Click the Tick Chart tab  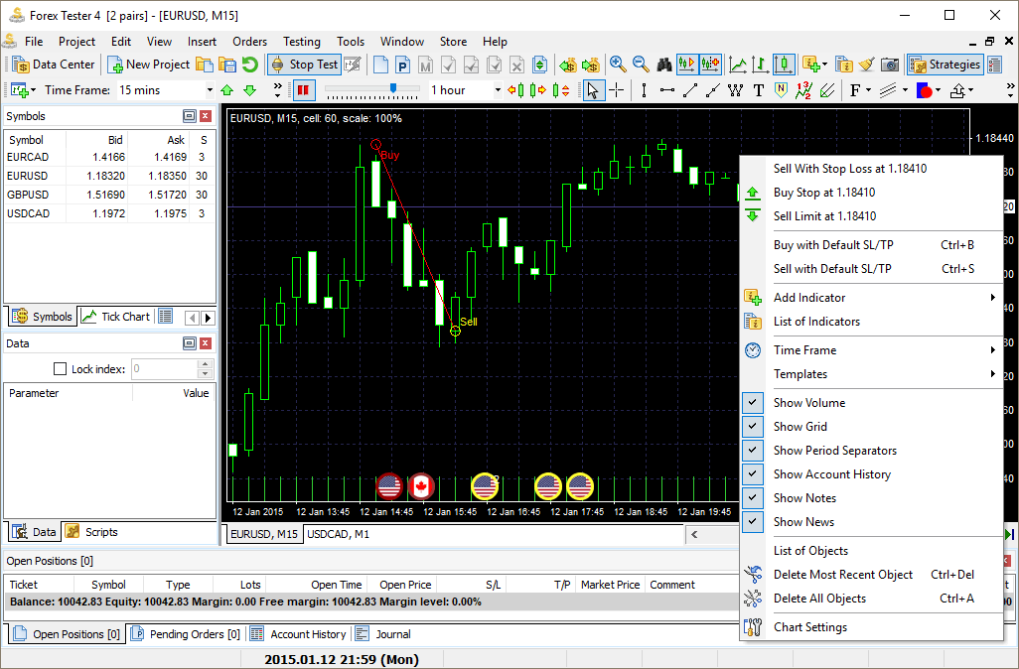tap(115, 317)
